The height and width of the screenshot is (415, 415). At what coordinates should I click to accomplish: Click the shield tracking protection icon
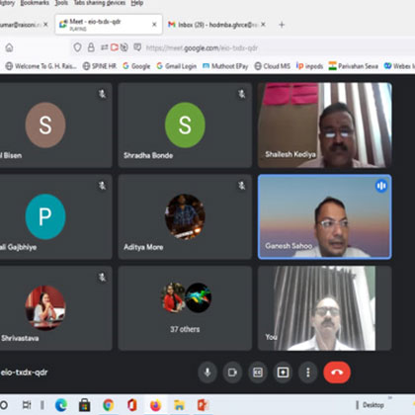coord(77,48)
